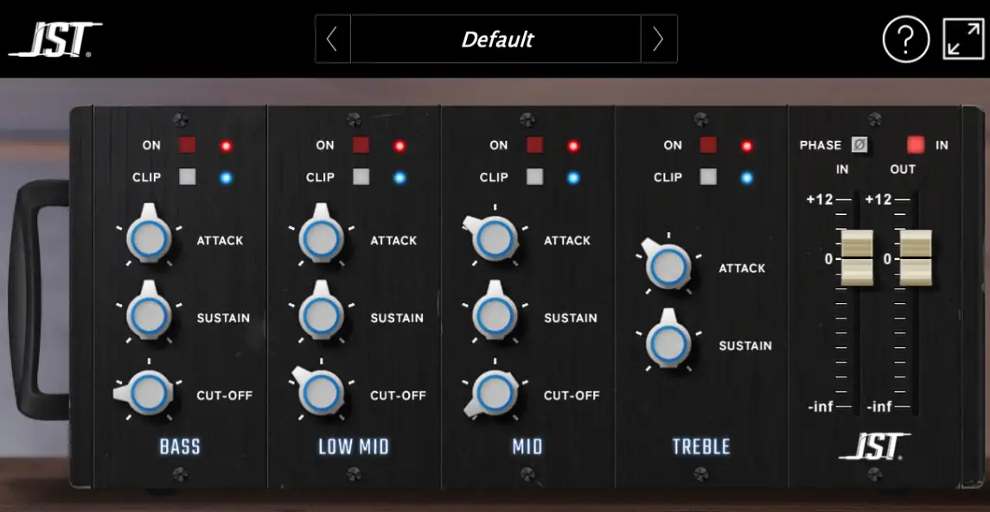Go to the next preset arrow
The height and width of the screenshot is (512, 990).
click(x=659, y=39)
